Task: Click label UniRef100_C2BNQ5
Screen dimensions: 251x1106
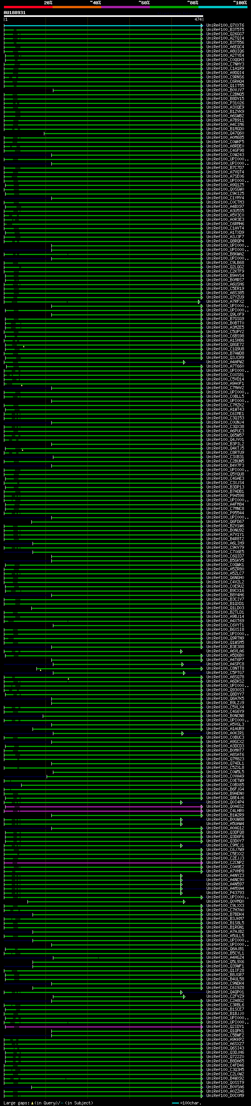Action: (225, 95)
